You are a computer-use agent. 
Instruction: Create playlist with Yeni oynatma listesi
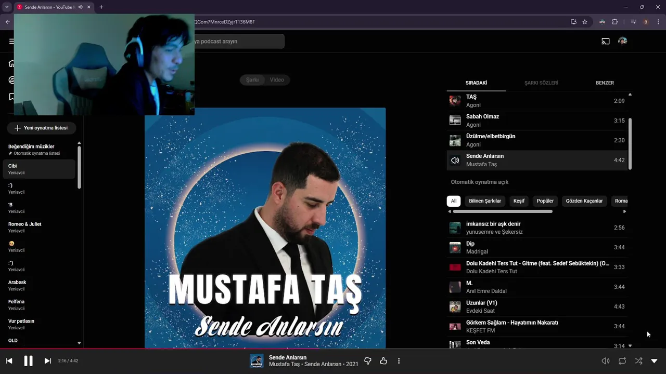coord(41,128)
